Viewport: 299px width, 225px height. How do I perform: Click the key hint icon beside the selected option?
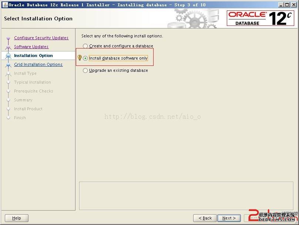[x=80, y=58]
